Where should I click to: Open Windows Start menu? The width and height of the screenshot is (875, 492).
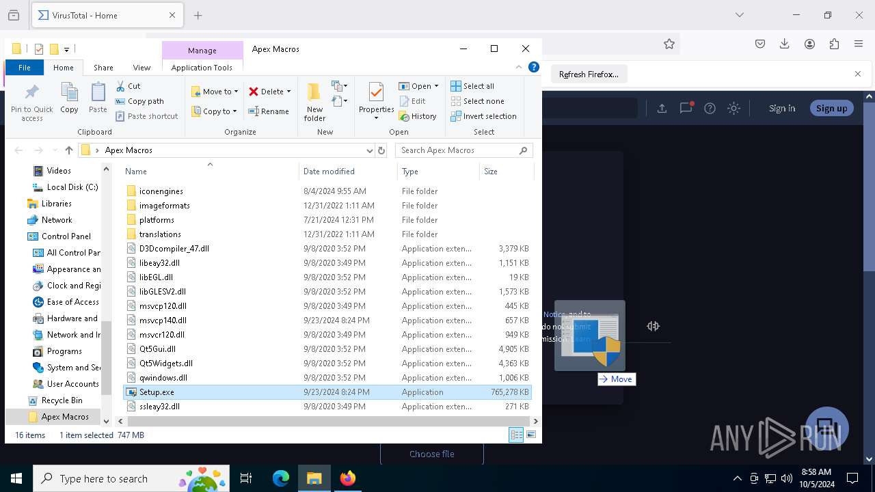16,478
